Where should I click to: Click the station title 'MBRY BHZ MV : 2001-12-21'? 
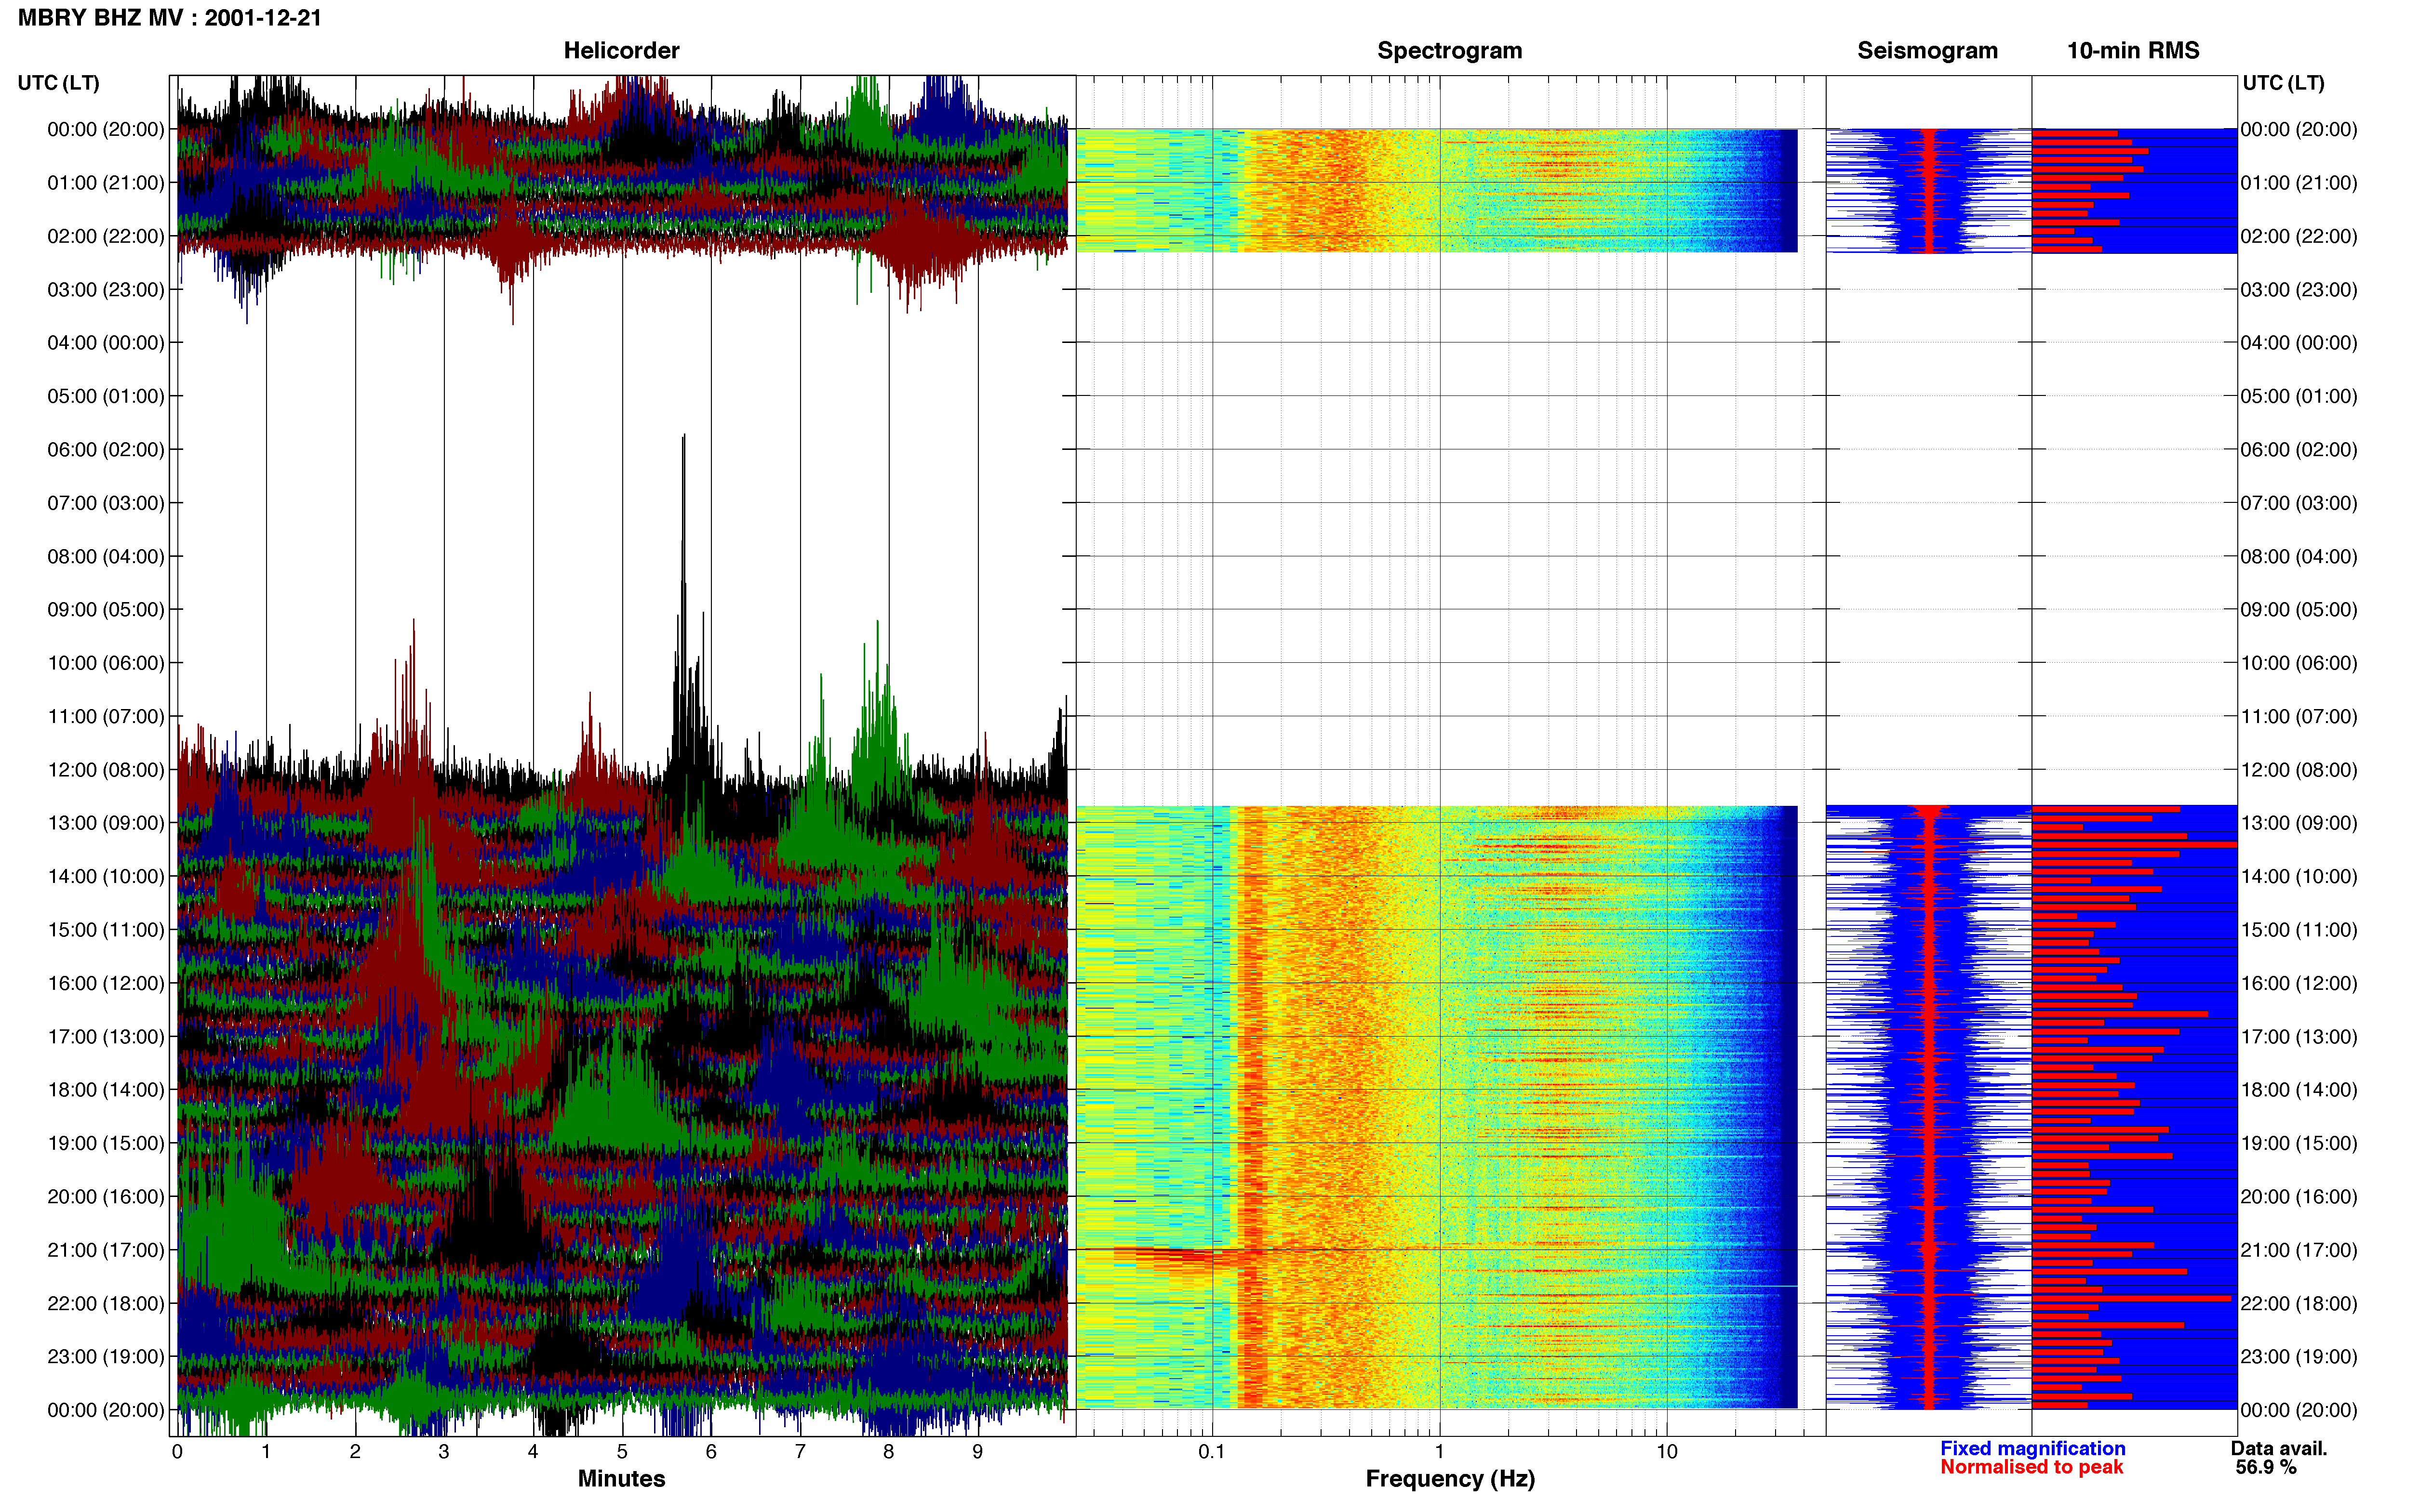click(170, 18)
